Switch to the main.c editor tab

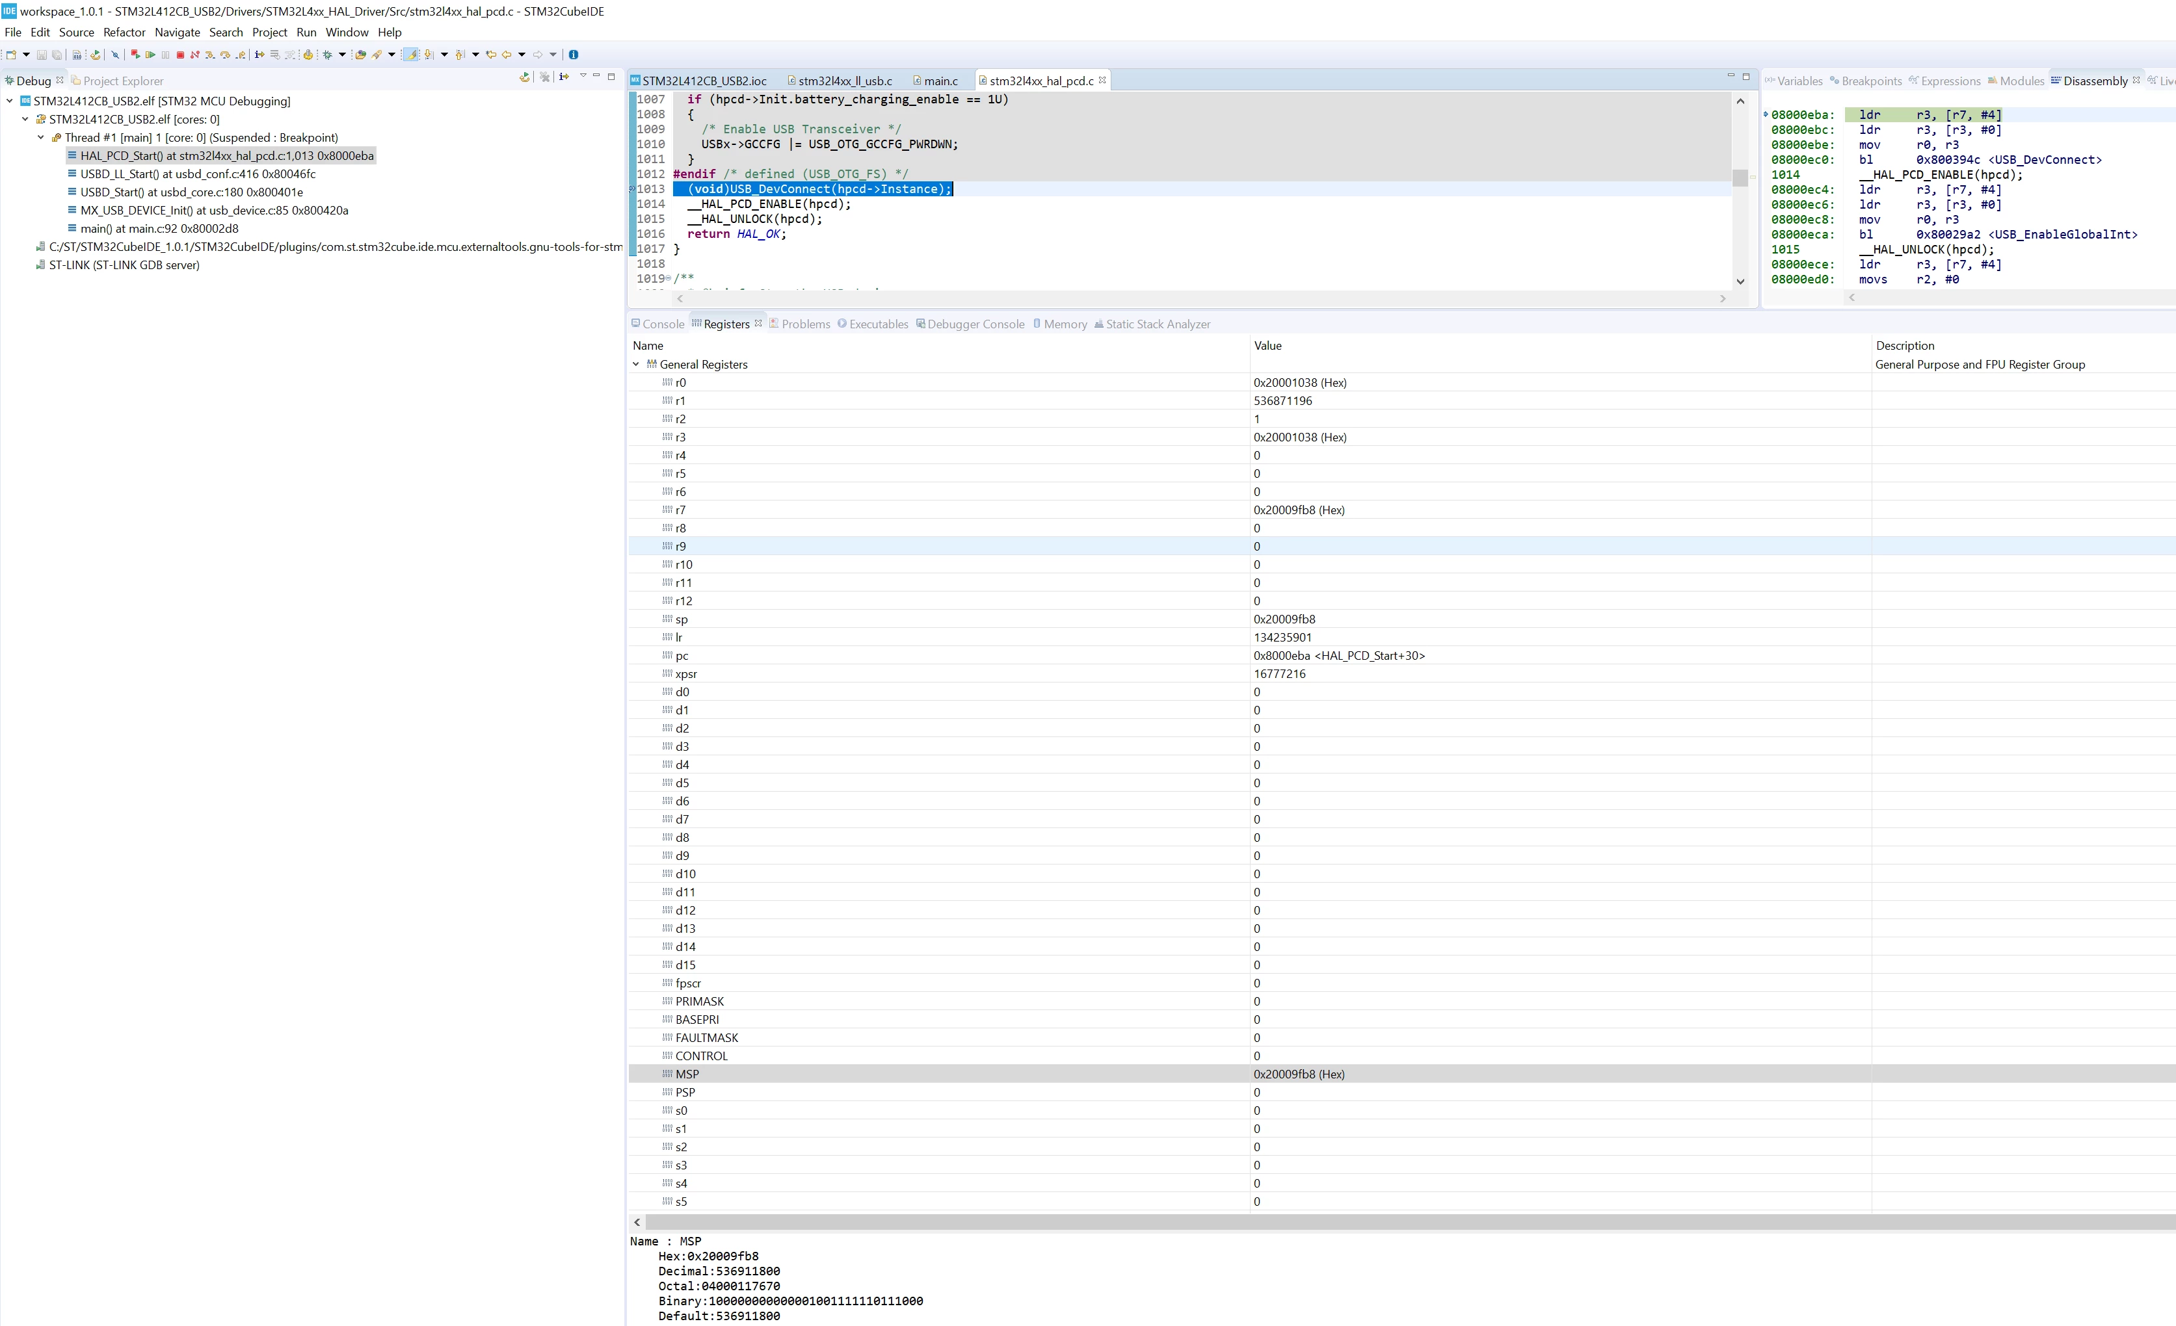tap(935, 81)
